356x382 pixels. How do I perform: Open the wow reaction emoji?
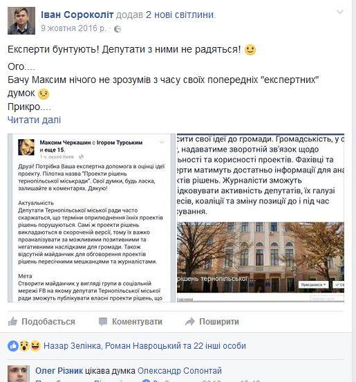(24, 346)
